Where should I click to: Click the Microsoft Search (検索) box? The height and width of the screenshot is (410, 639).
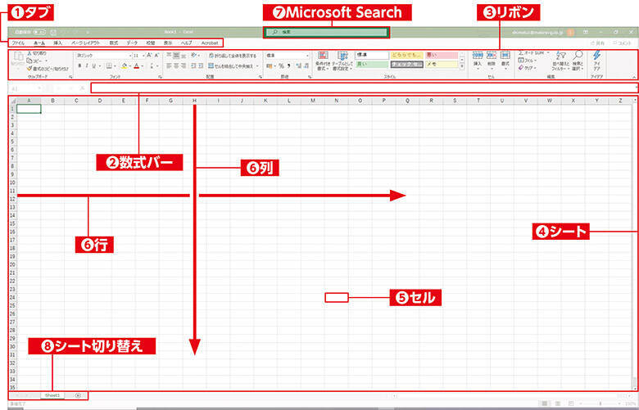(326, 32)
